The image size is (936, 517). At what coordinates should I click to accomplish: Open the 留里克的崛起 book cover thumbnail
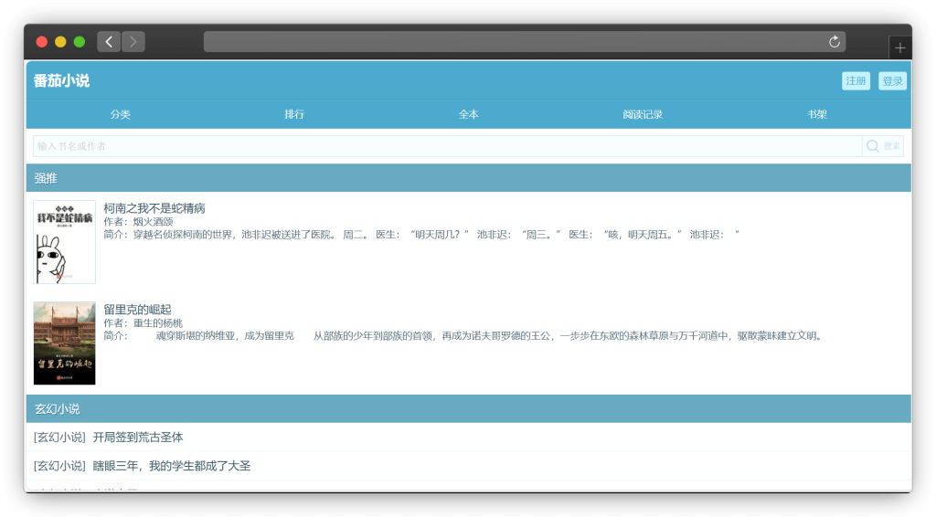(65, 343)
